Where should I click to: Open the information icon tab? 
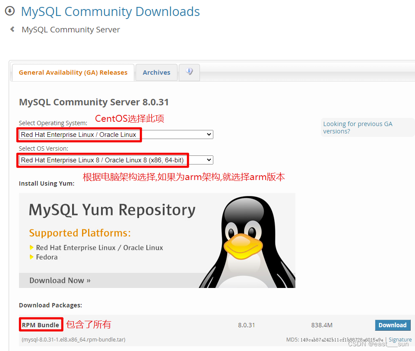coord(189,72)
